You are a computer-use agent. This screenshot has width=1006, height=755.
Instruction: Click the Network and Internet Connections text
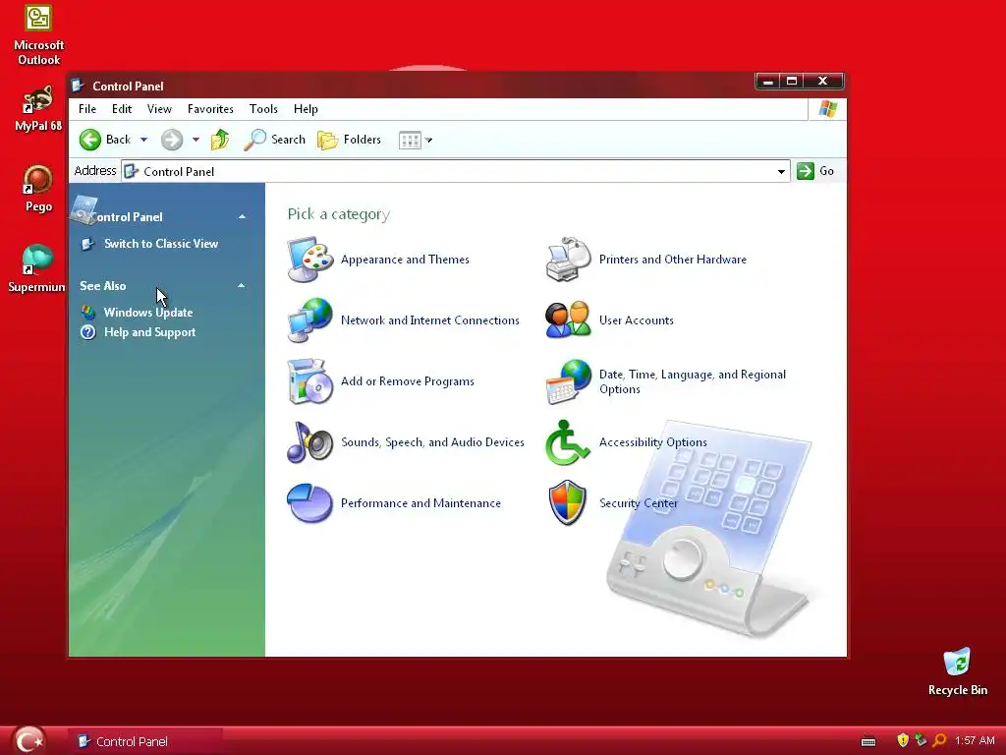point(430,320)
